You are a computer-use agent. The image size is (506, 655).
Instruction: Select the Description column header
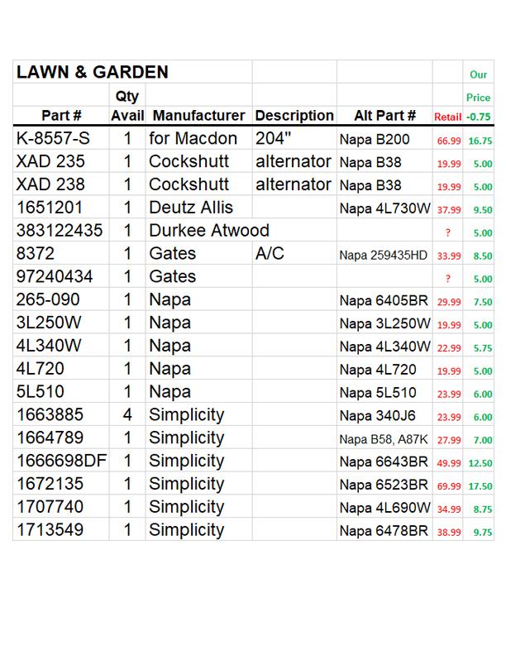click(x=294, y=116)
